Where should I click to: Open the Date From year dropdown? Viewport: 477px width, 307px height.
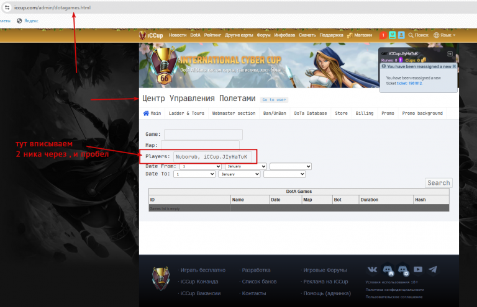pyautogui.click(x=291, y=166)
